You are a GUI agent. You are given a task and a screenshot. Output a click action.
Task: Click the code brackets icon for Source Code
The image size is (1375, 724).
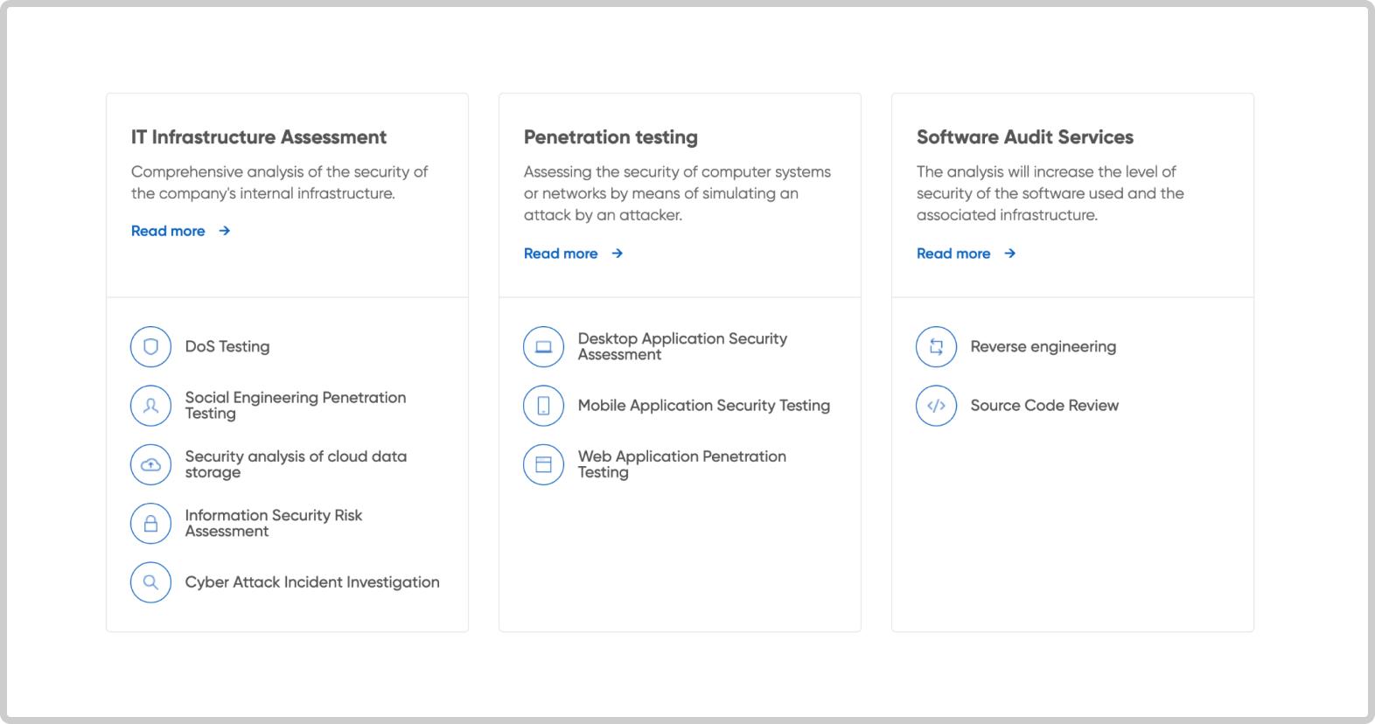(936, 406)
